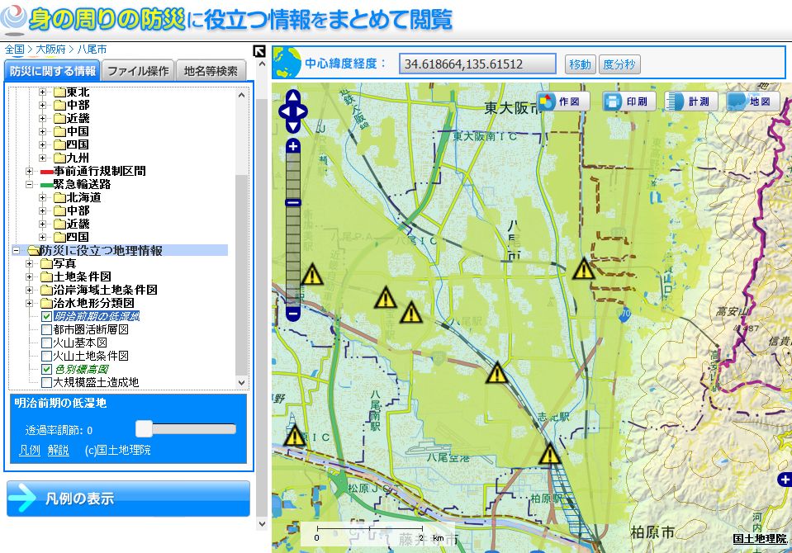Switch to the 地名等検索 tab
This screenshot has height=553, width=792.
click(211, 71)
